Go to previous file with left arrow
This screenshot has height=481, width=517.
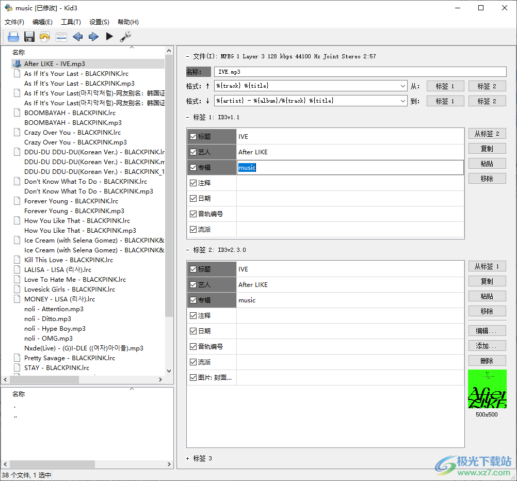(x=77, y=37)
